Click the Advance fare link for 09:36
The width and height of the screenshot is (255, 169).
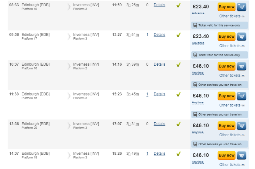[x=198, y=43]
